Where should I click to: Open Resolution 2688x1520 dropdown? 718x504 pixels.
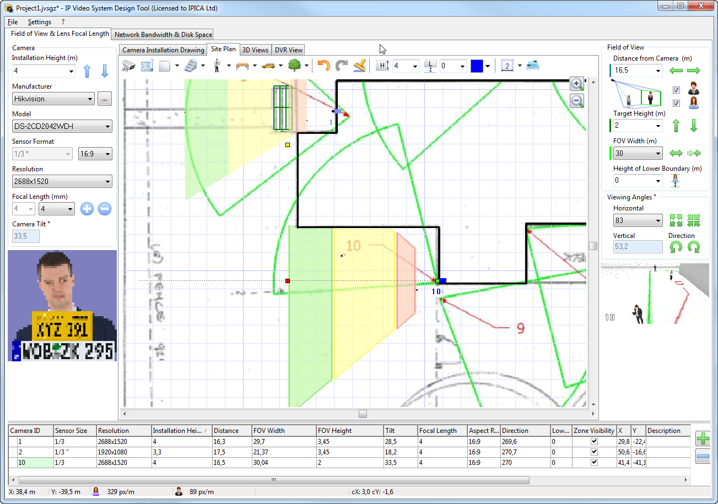(108, 181)
